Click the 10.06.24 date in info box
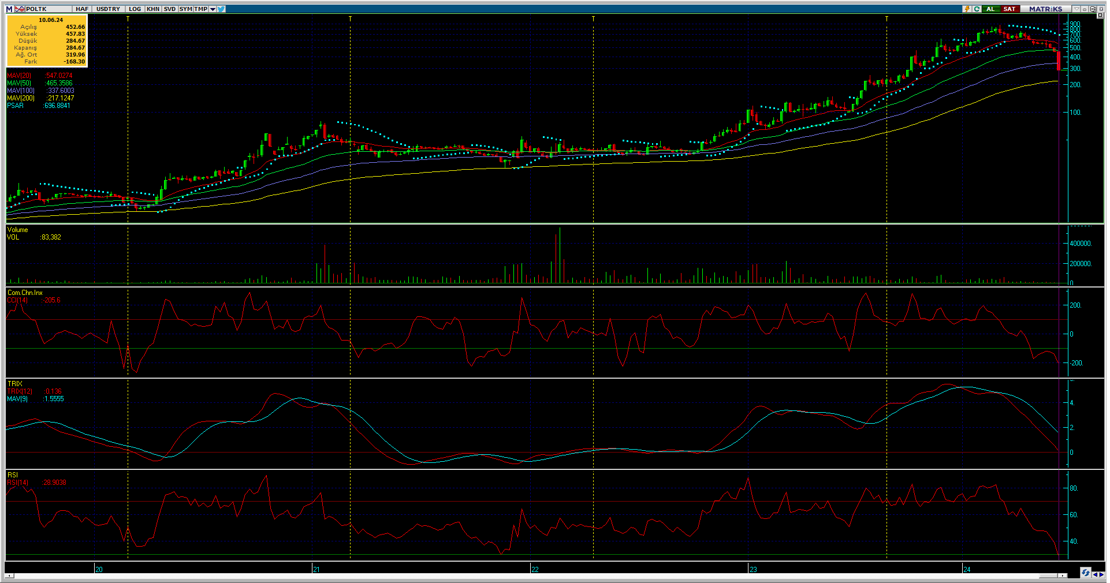The image size is (1110, 583). 51,20
